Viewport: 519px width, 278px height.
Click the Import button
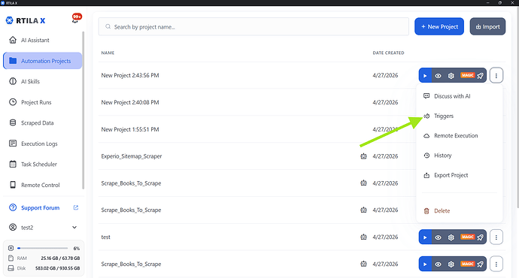[487, 26]
